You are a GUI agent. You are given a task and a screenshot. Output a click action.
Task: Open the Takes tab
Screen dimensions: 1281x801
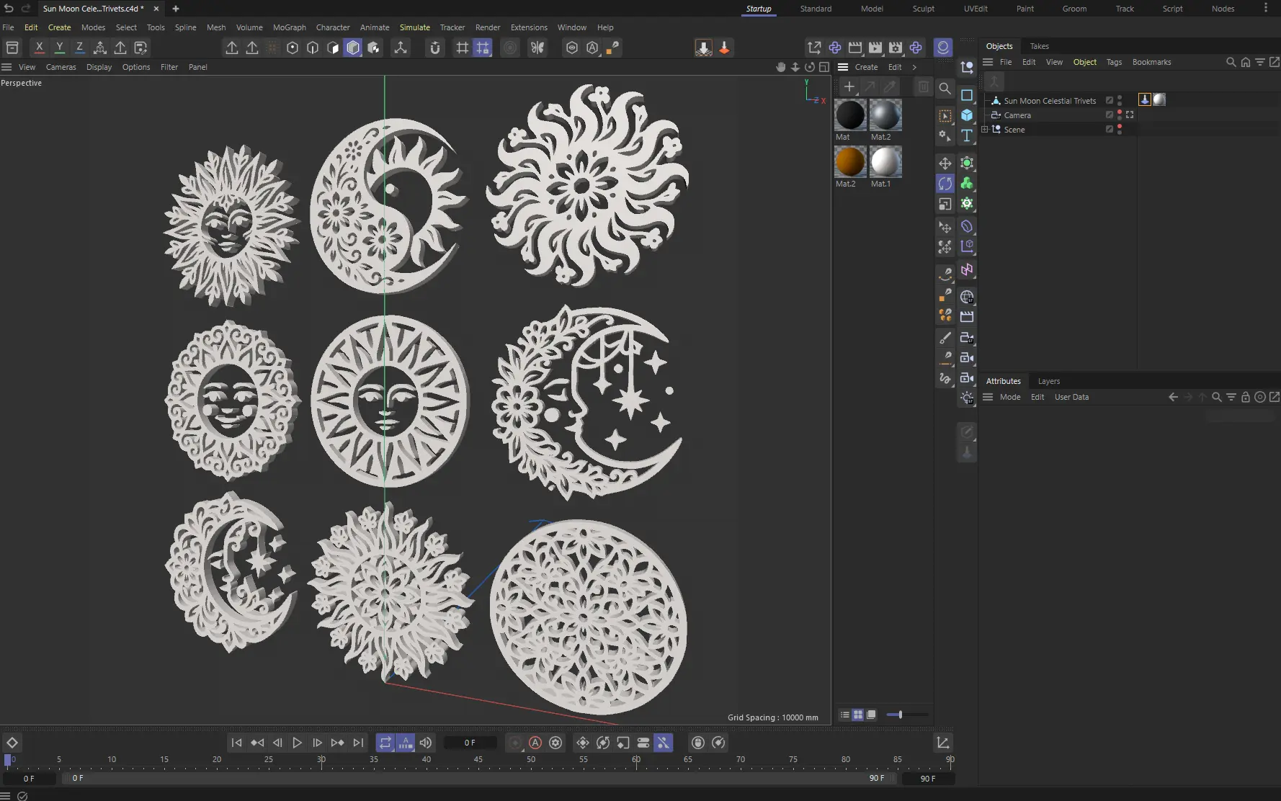[1039, 46]
